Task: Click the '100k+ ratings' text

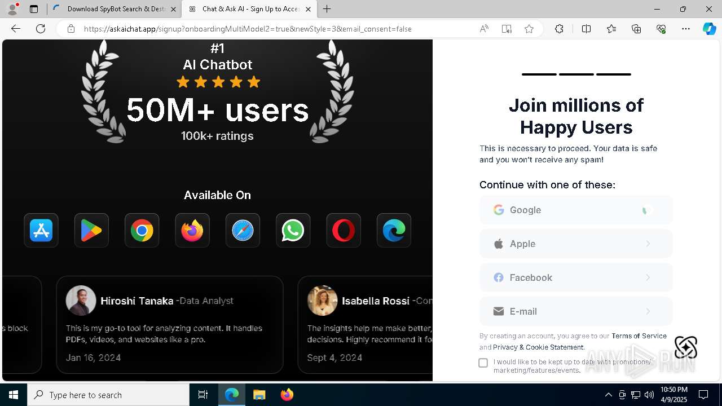Action: coord(217,136)
